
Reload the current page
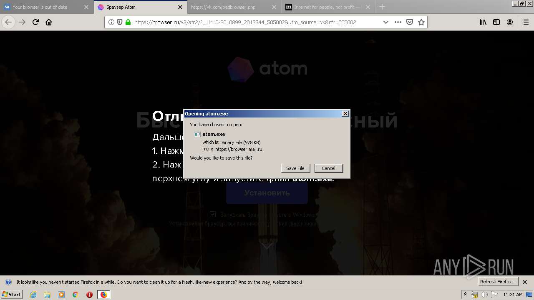coord(35,22)
